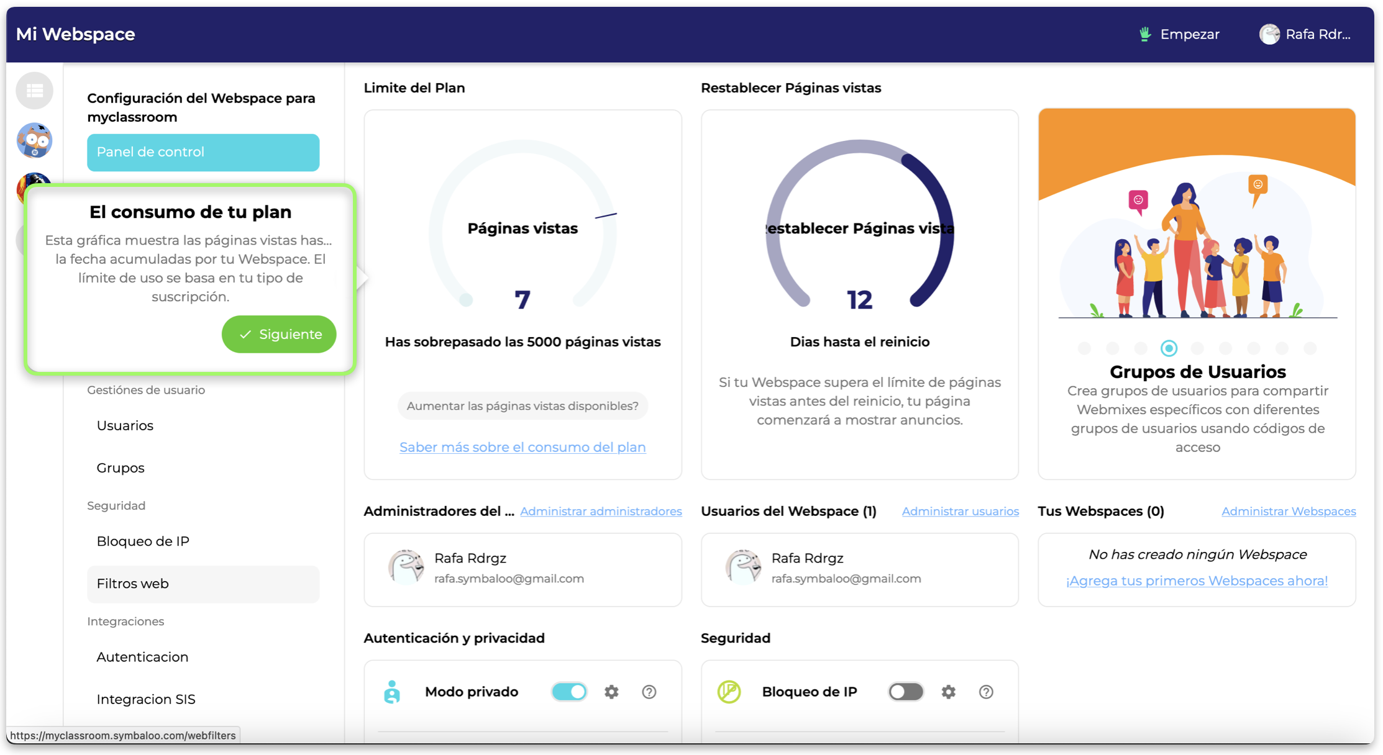Open Filtros web sidebar item
Image resolution: width=1383 pixels, height=755 pixels.
tap(203, 584)
